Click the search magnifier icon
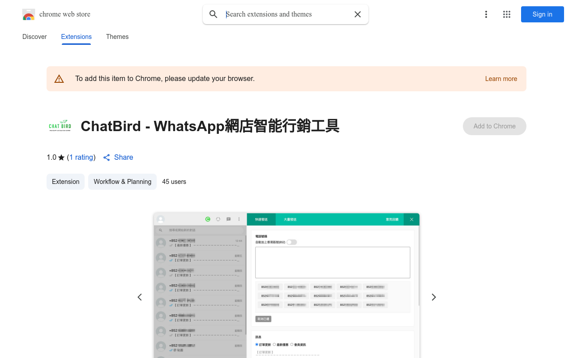 214,14
